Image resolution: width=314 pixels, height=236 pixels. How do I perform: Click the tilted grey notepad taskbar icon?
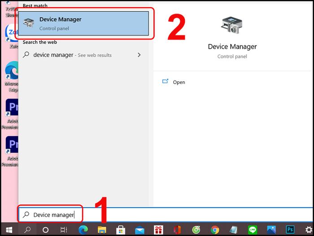[x=234, y=230]
